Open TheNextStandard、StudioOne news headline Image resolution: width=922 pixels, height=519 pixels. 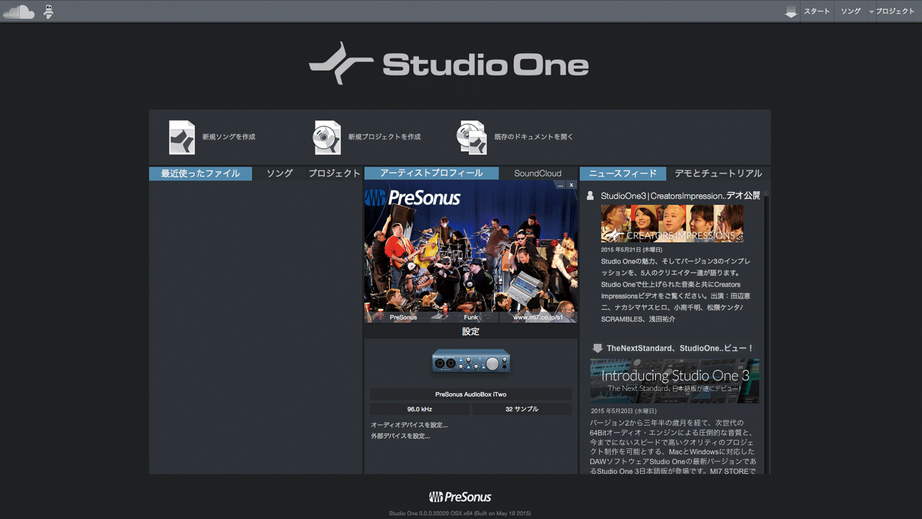coord(680,348)
